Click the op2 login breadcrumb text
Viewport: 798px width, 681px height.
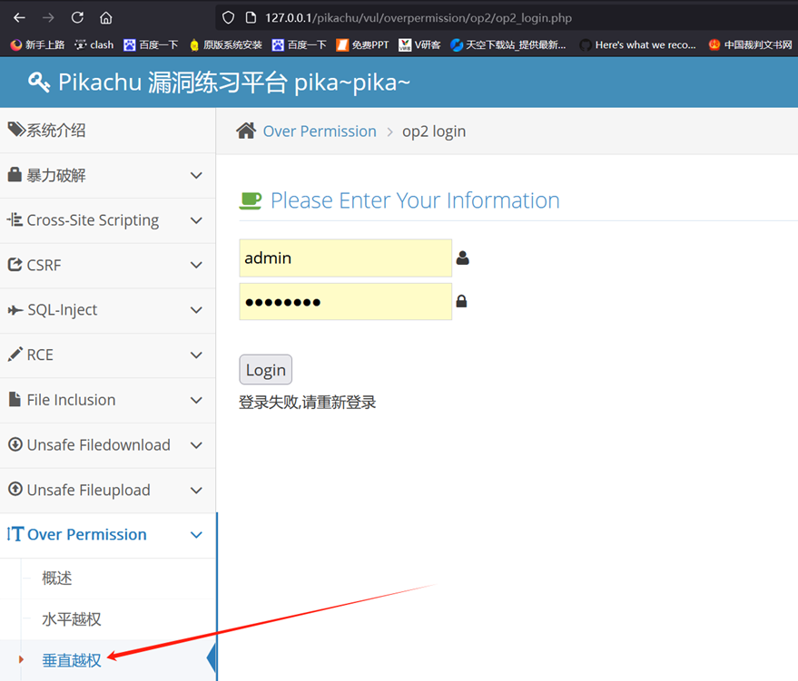coord(434,131)
